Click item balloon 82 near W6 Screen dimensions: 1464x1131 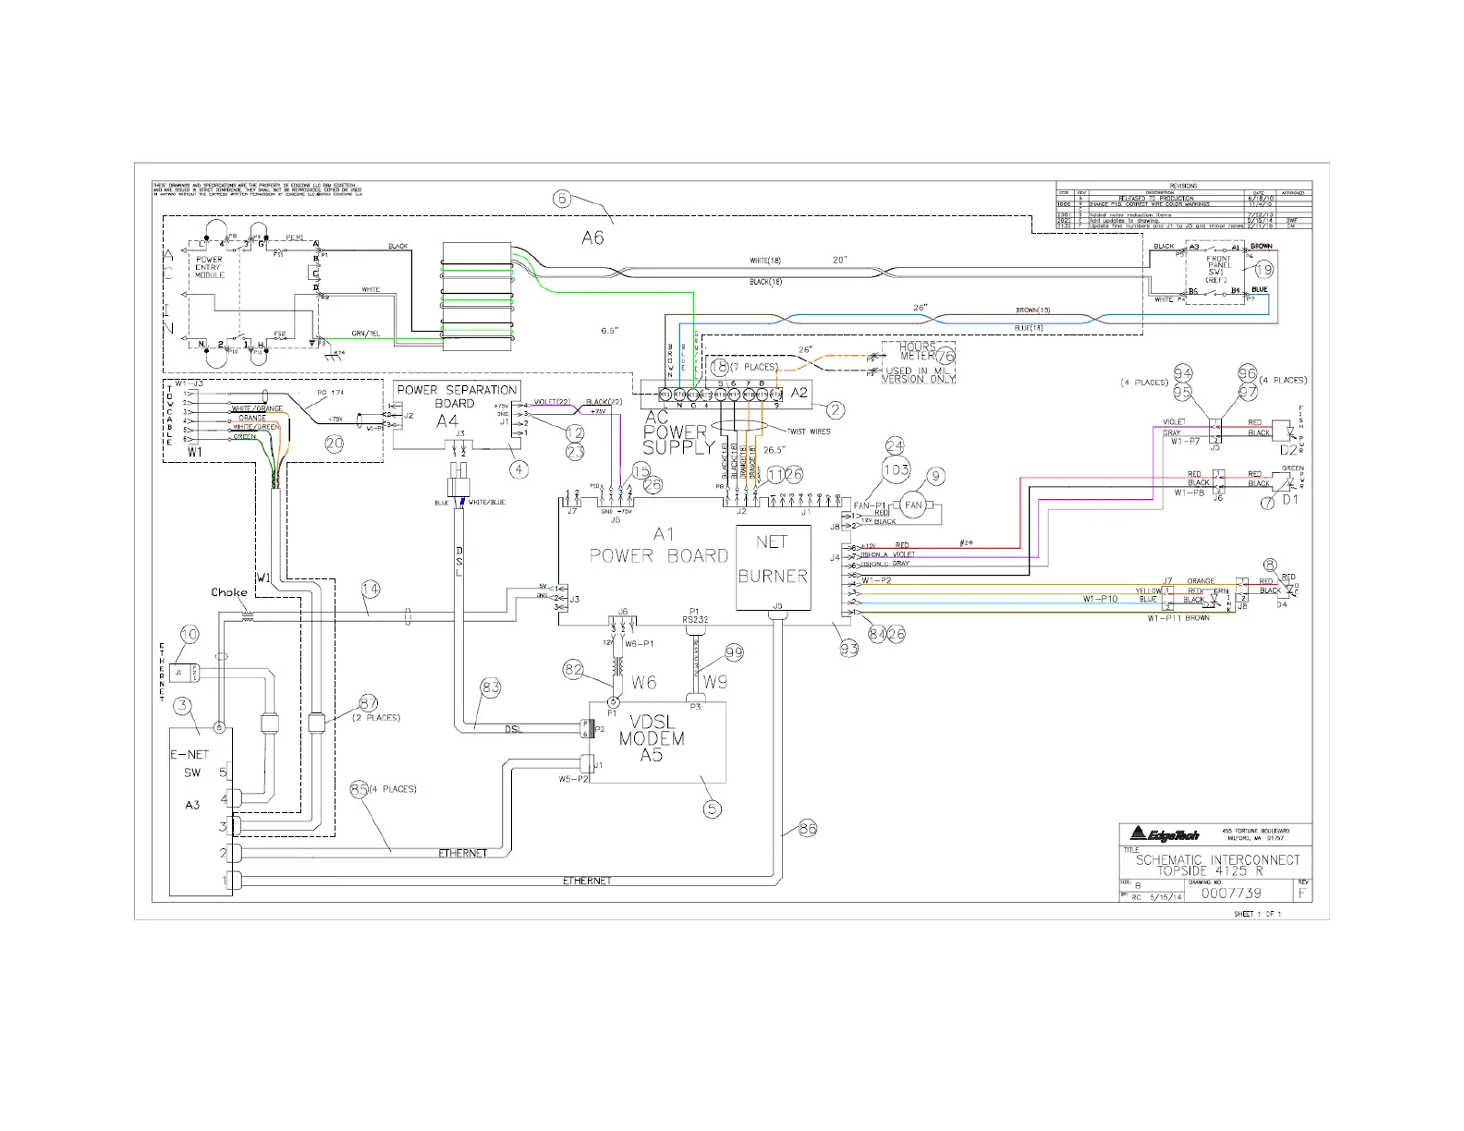pyautogui.click(x=574, y=670)
